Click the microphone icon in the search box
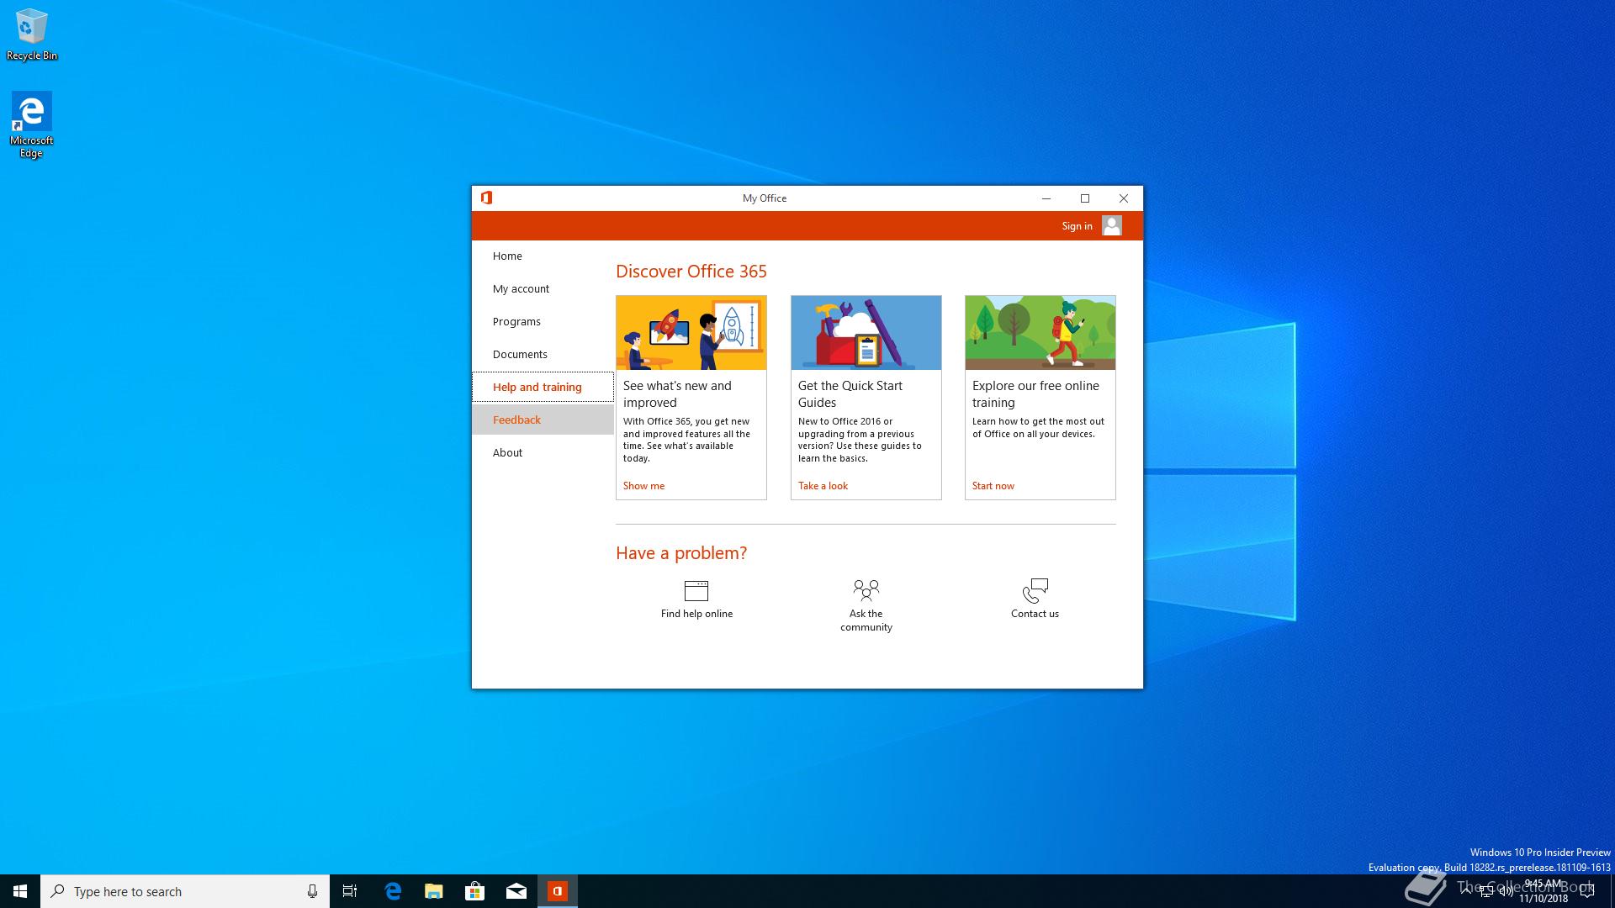This screenshot has width=1615, height=908. click(312, 891)
